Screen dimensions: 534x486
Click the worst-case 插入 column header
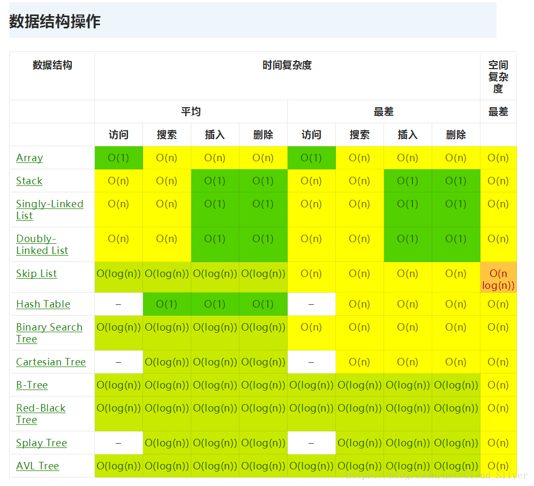click(408, 134)
